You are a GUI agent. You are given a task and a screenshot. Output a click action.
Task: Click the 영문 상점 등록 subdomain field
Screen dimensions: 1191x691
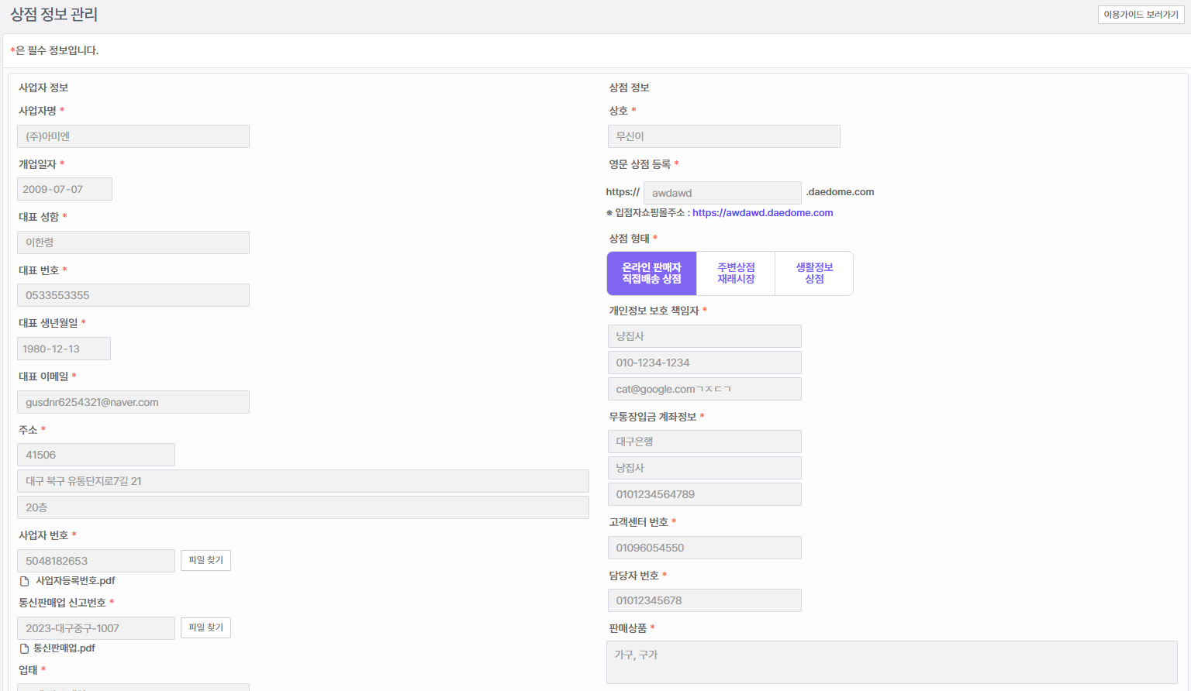[722, 193]
